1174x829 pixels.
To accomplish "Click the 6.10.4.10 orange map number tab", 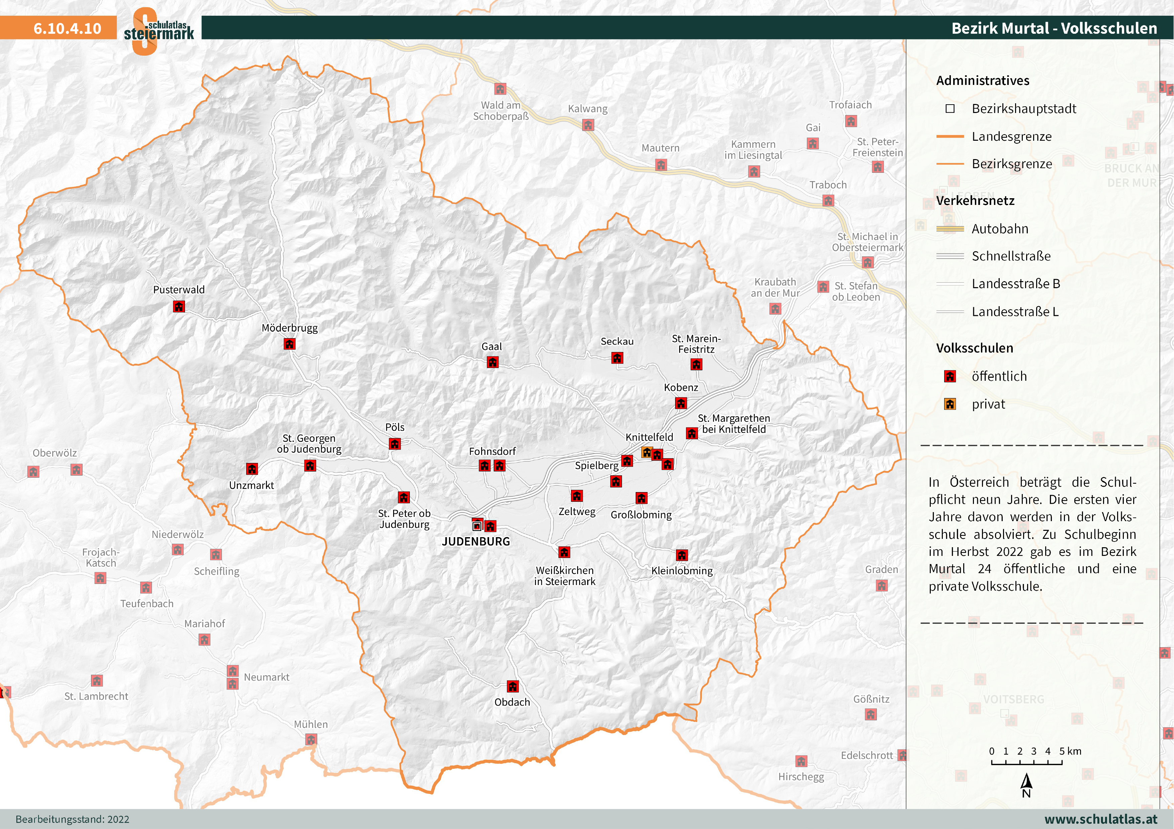I will (68, 28).
